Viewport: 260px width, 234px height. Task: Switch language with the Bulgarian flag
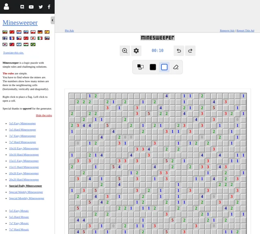coord(5,32)
